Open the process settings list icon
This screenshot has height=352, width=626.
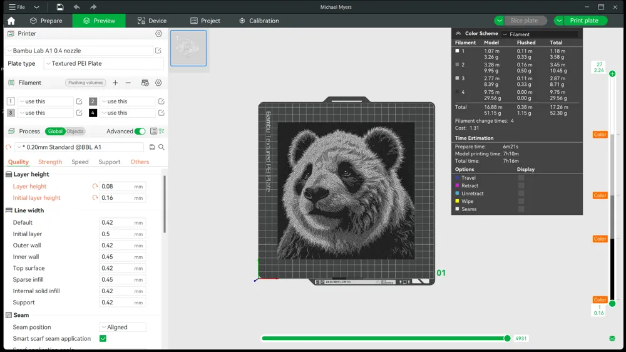click(x=153, y=131)
